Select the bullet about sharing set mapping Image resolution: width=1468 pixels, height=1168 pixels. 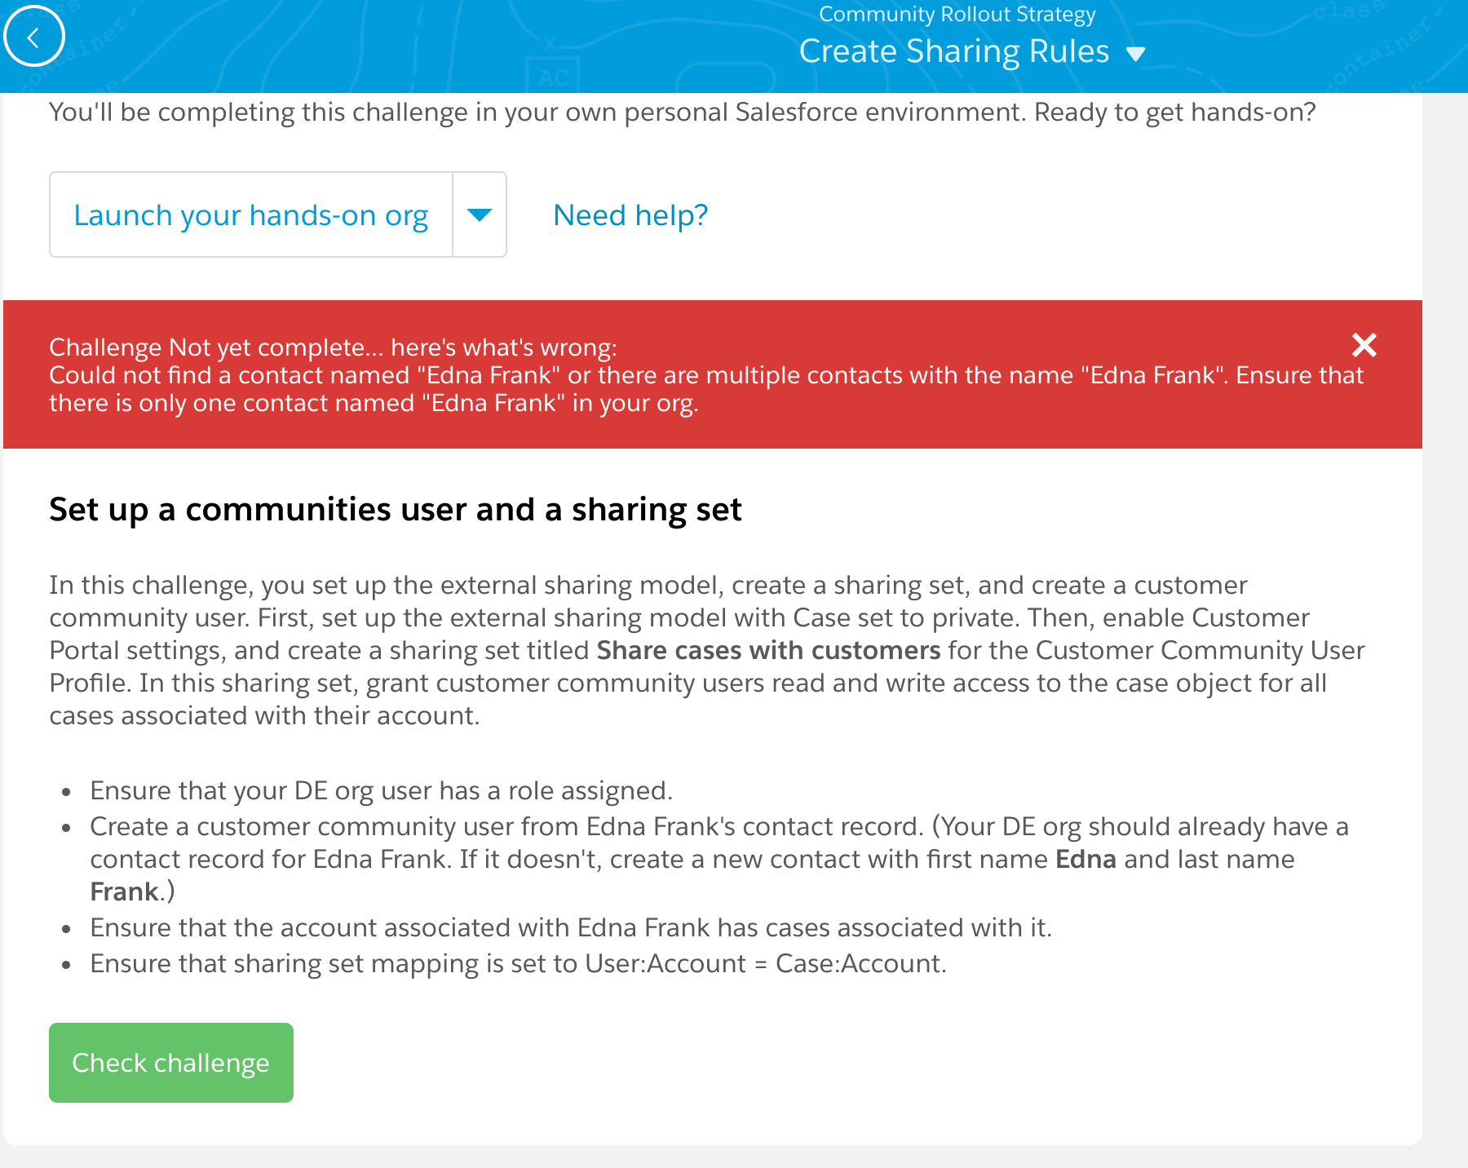(x=517, y=962)
